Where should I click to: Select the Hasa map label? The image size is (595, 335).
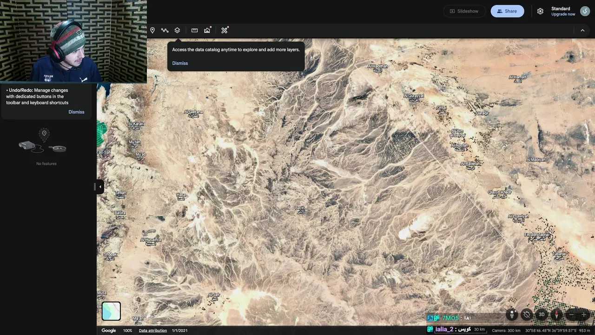pyautogui.click(x=181, y=196)
